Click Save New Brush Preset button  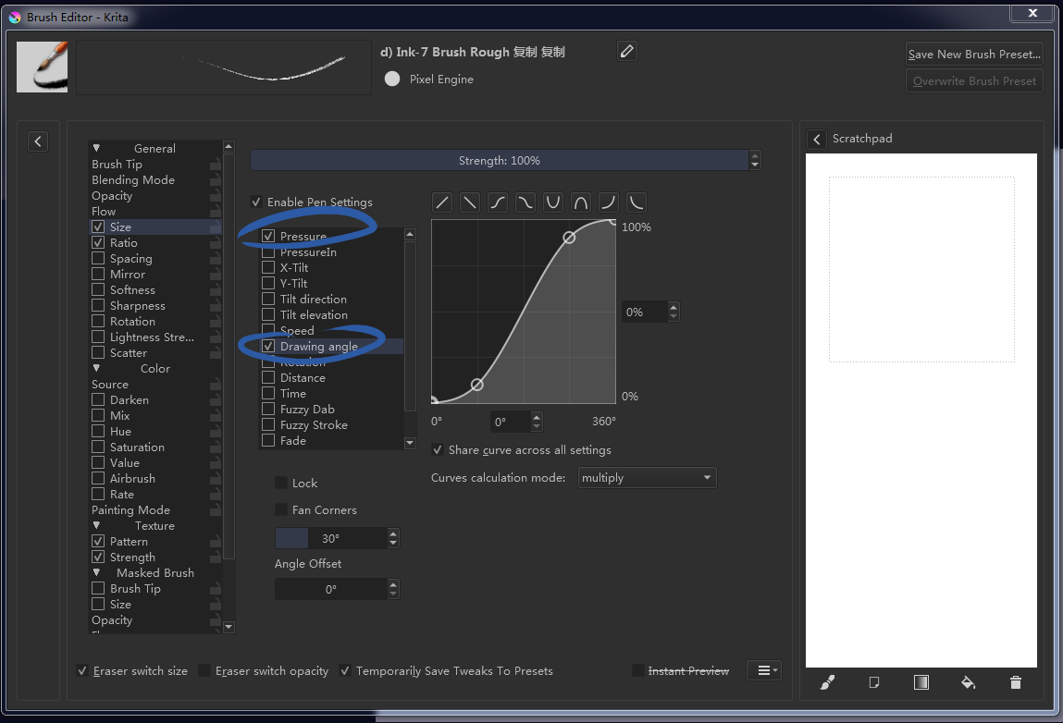point(974,54)
